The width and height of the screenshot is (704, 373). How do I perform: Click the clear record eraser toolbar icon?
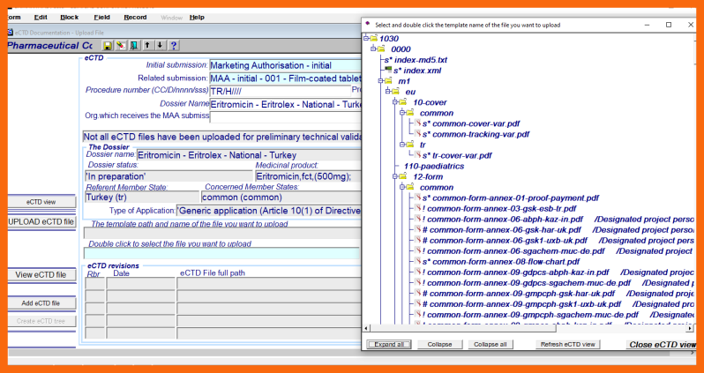tap(121, 46)
